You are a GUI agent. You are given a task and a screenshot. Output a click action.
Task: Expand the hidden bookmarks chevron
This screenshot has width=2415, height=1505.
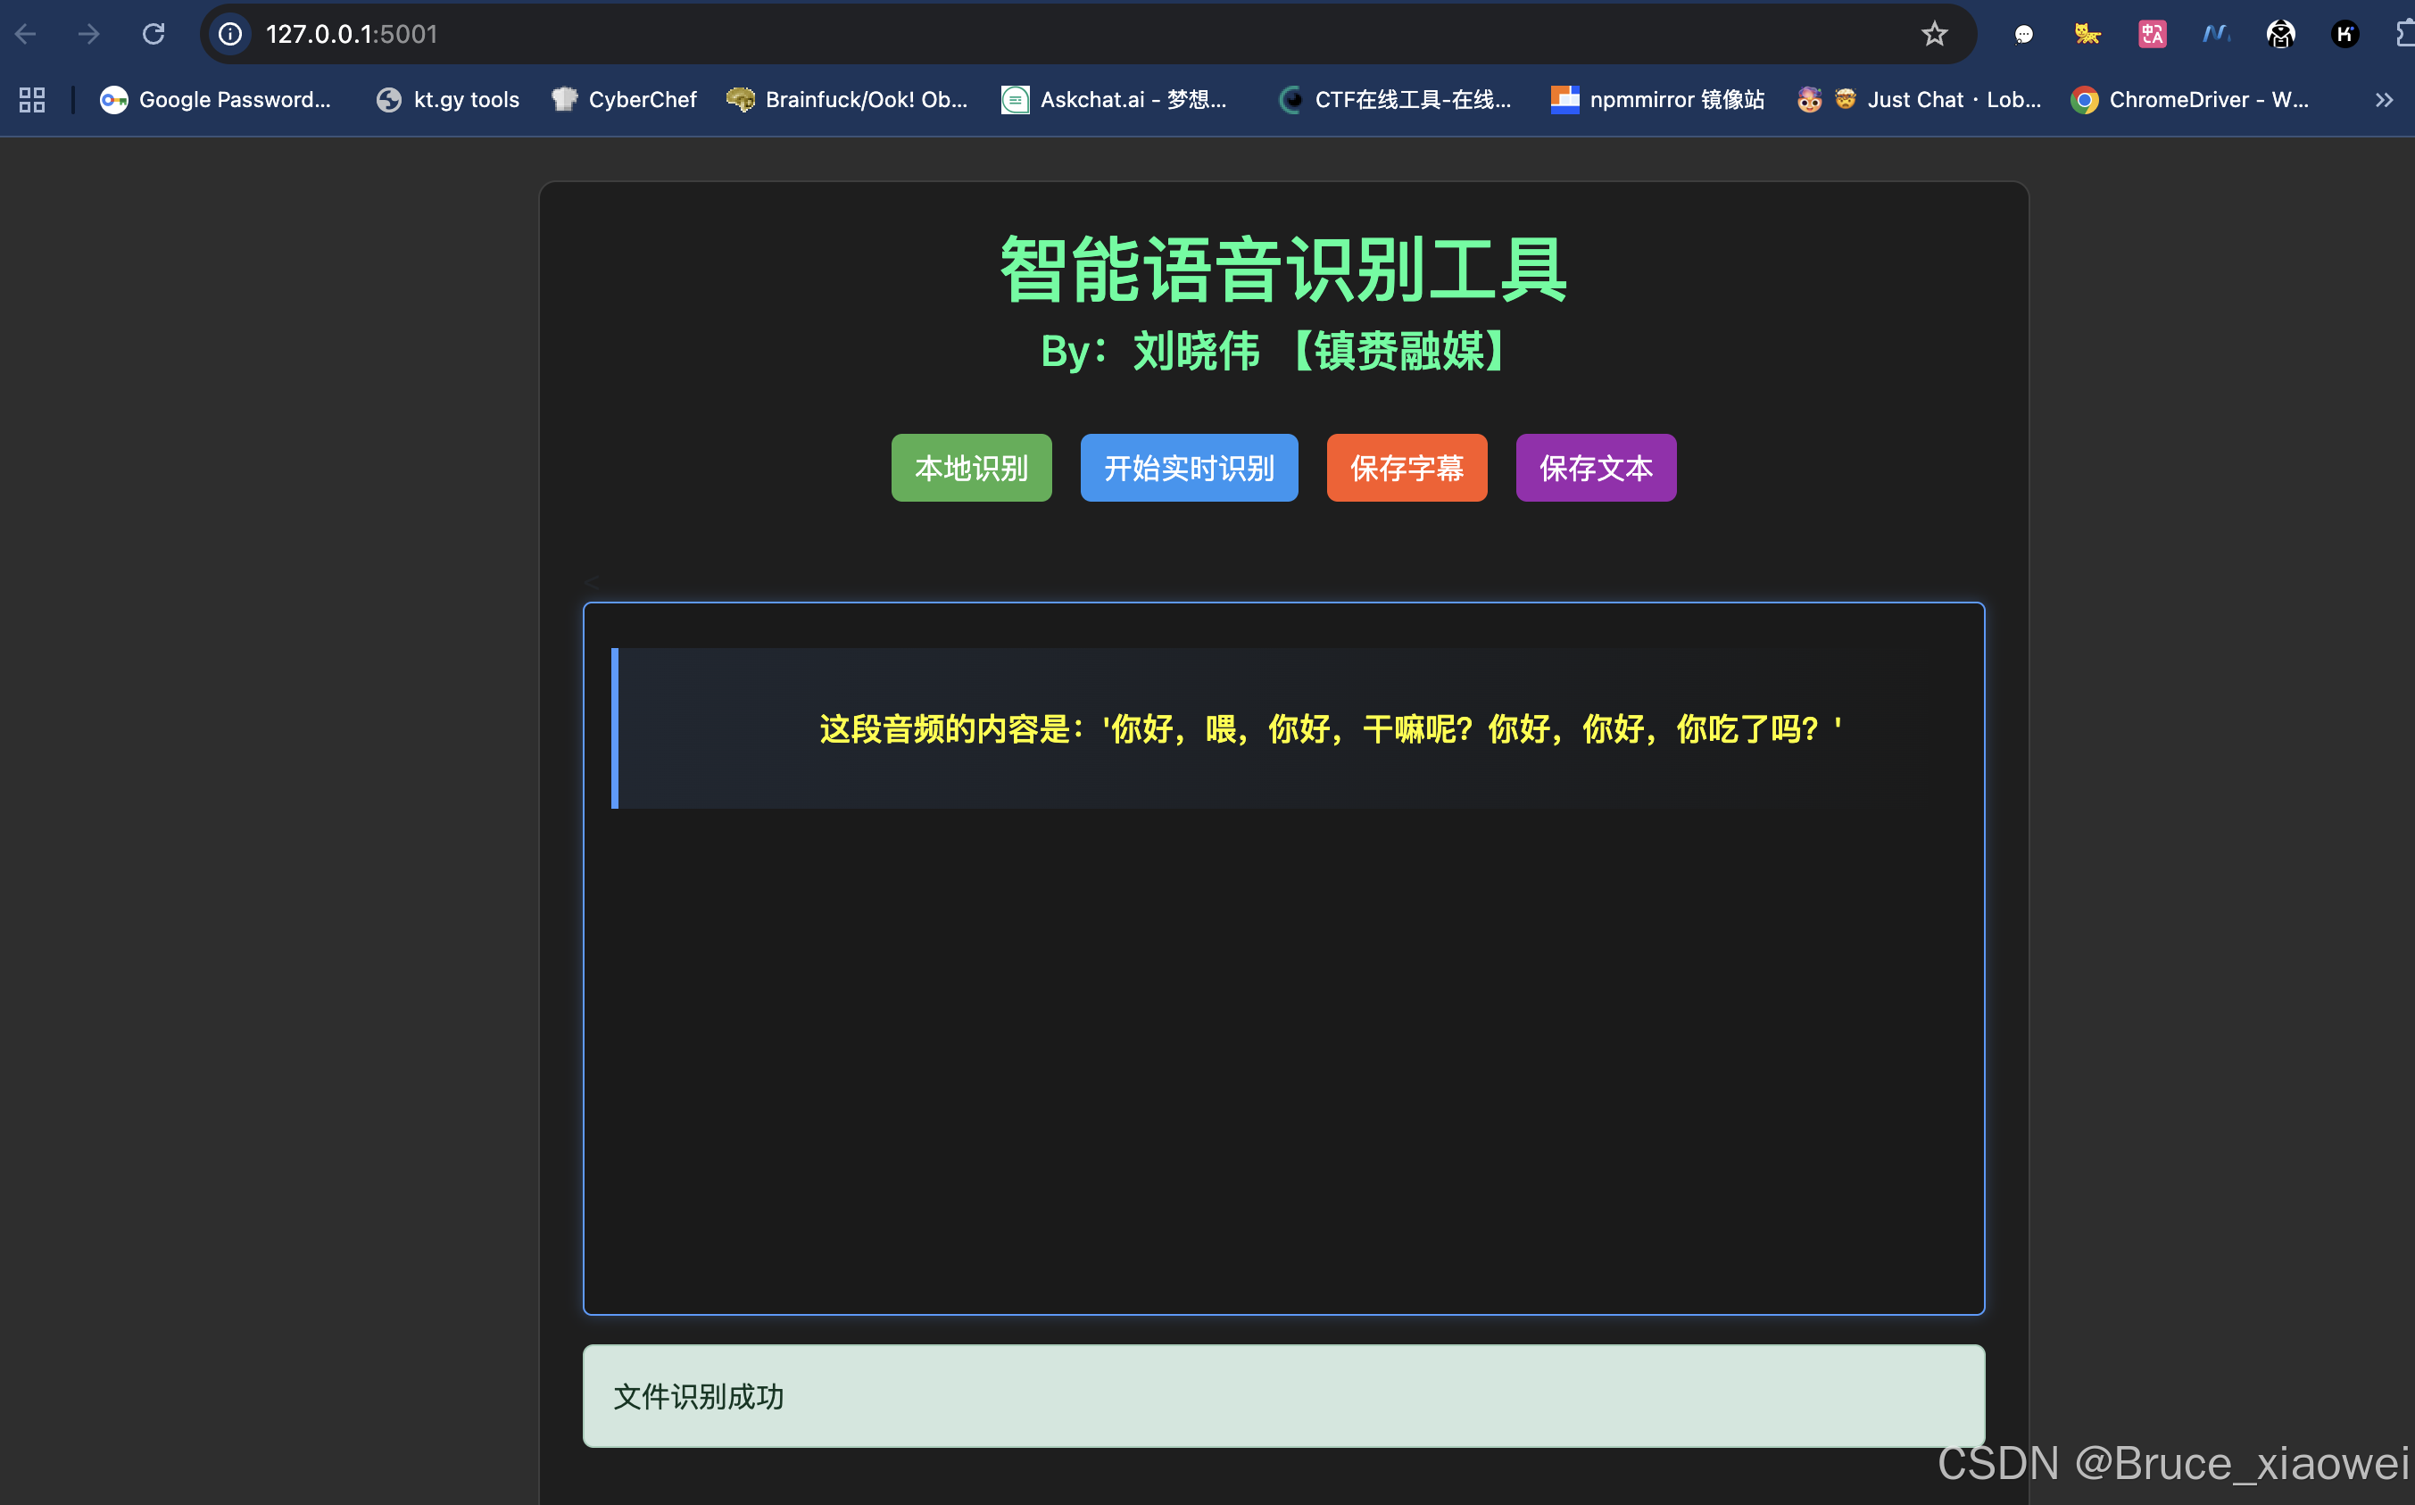(2383, 100)
